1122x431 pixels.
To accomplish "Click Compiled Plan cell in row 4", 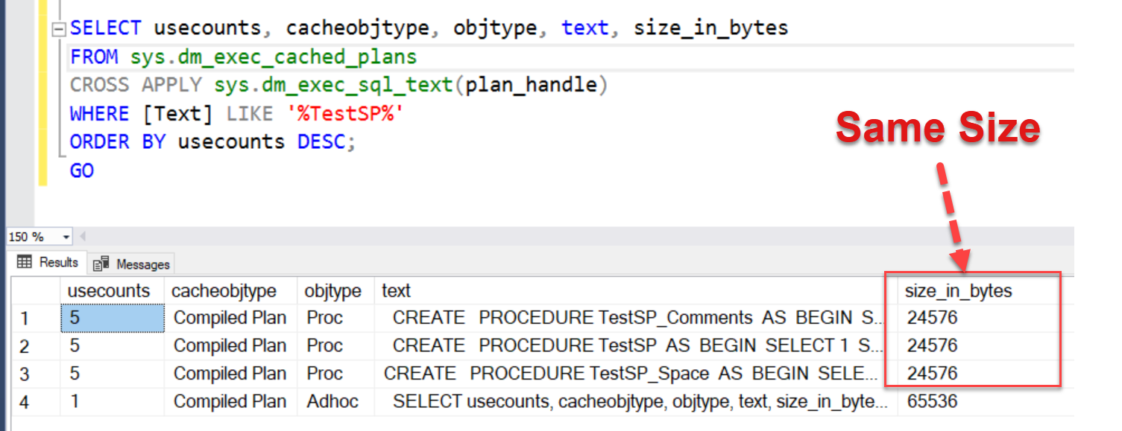I will (x=231, y=402).
